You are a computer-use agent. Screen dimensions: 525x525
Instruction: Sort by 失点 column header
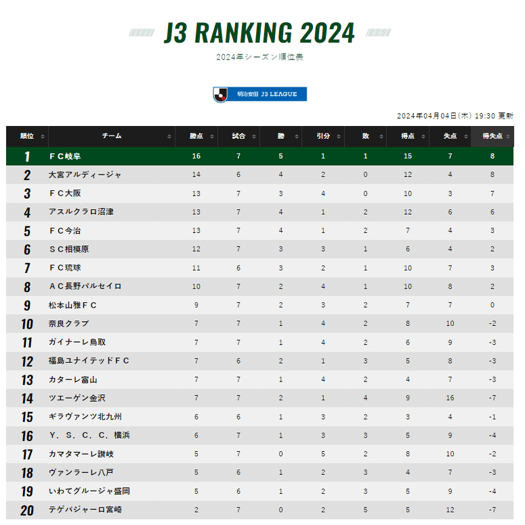[x=450, y=136]
